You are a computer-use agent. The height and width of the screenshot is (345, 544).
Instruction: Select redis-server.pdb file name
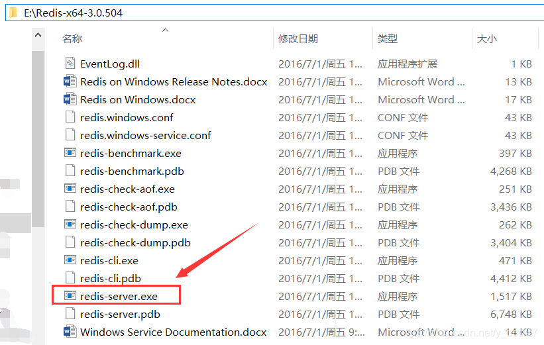pos(120,314)
